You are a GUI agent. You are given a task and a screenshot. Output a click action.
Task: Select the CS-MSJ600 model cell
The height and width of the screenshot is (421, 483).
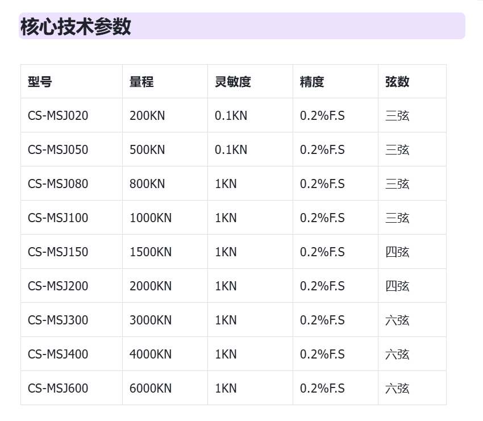tap(58, 389)
